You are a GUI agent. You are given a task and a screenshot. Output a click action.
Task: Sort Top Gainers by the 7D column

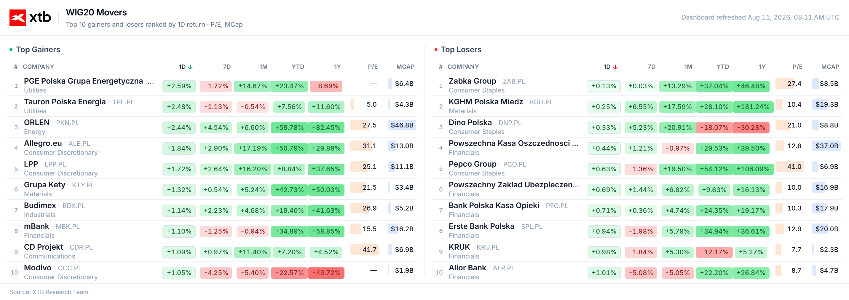(x=227, y=67)
